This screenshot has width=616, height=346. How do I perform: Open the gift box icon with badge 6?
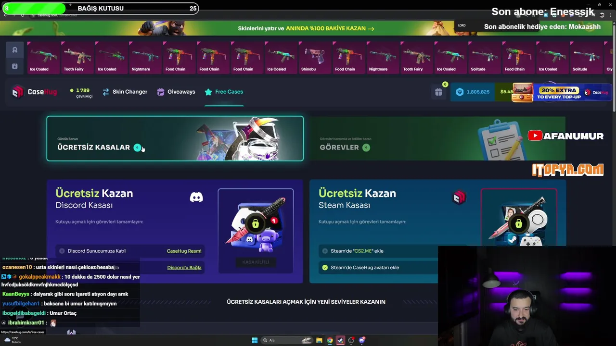(x=438, y=92)
